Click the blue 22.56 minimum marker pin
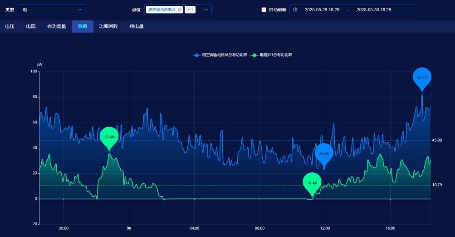This screenshot has width=455, height=237. coord(324,153)
